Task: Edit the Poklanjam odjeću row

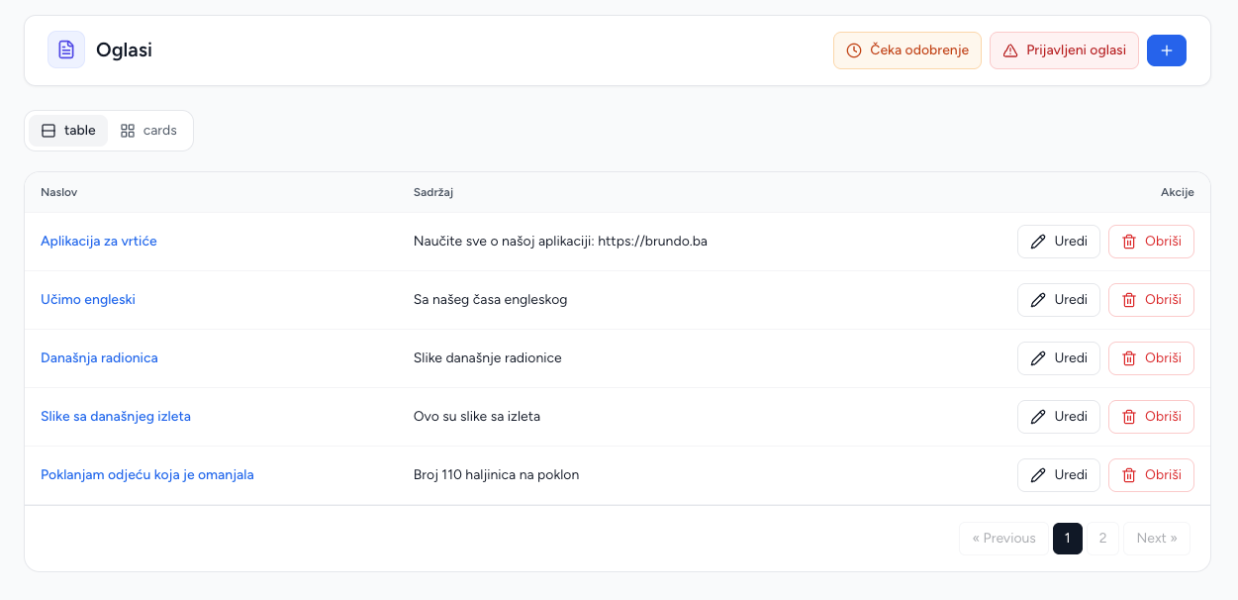Action: [1059, 475]
